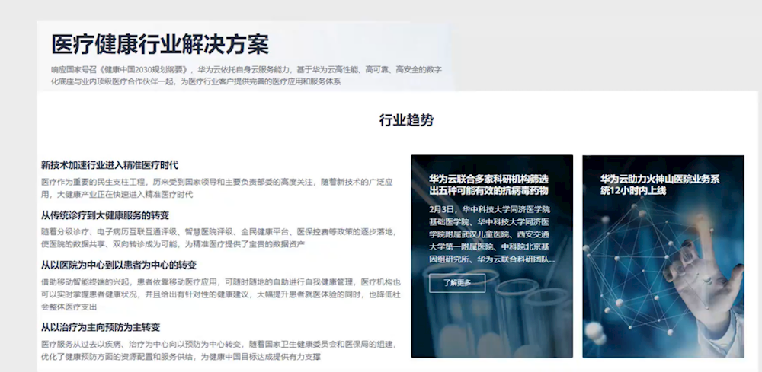Click heading 新技术加速行业进入精准医疗时代
This screenshot has height=372, width=762.
tap(110, 165)
